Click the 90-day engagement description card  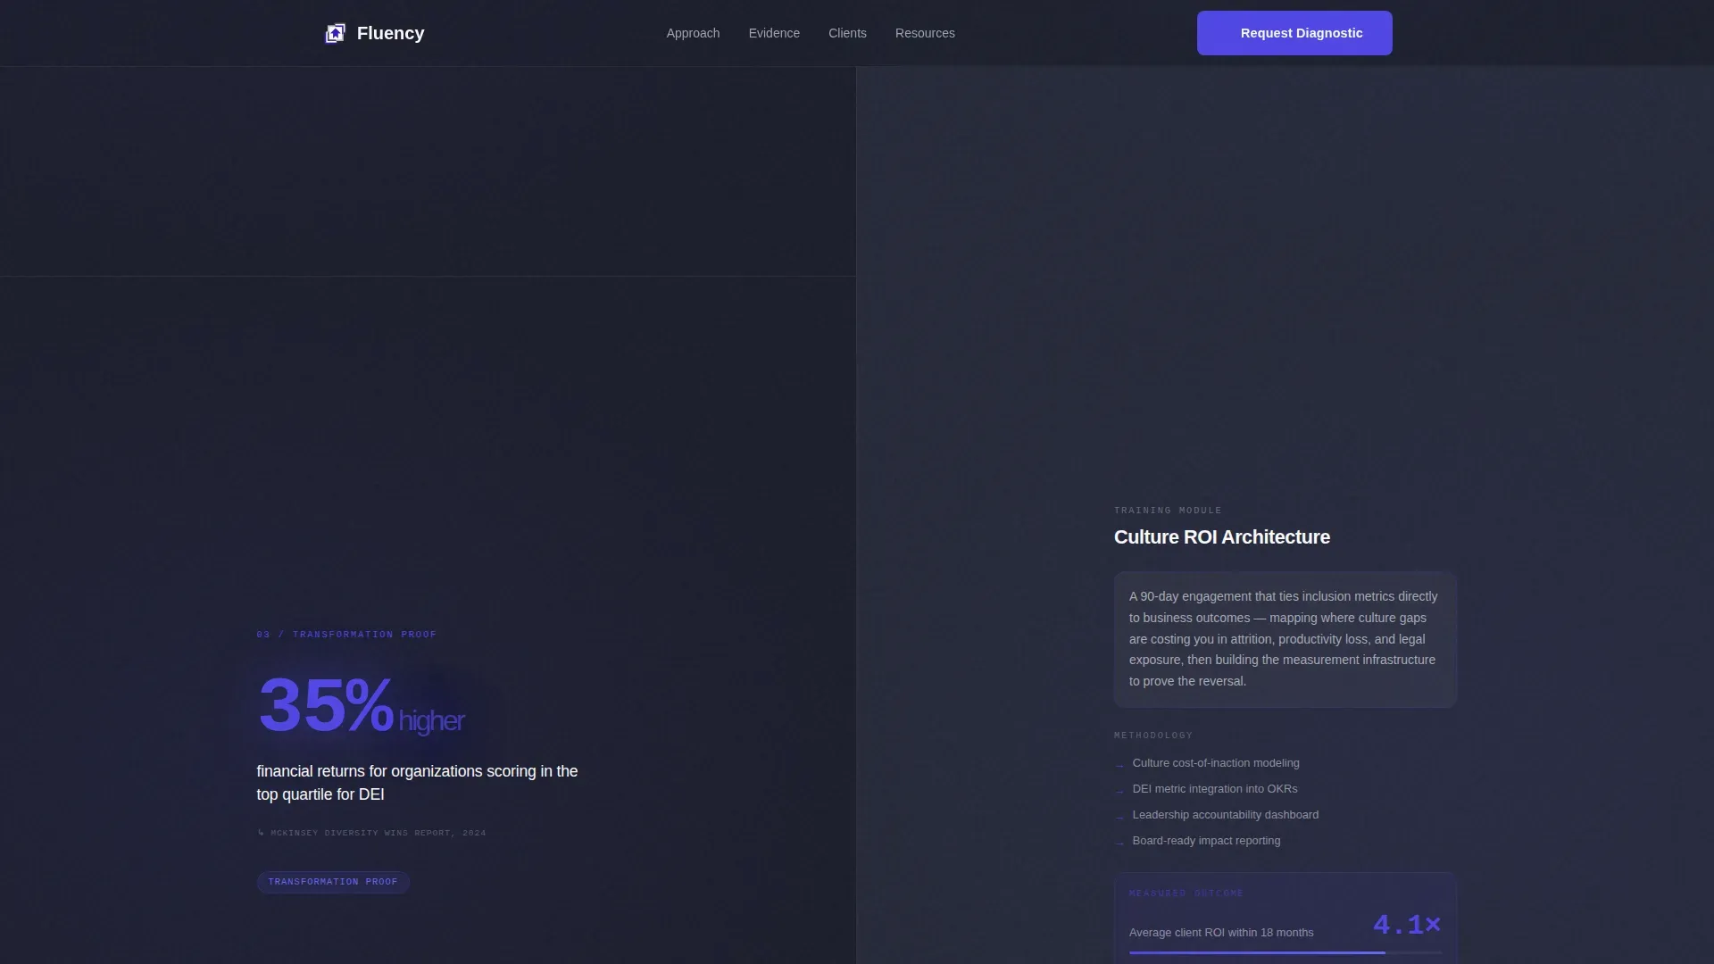1285,639
